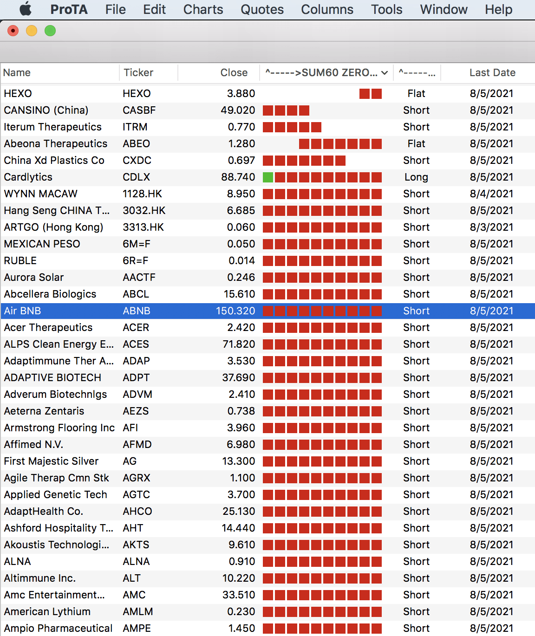Click the truncated ^----- column header
This screenshot has width=535, height=636.
417,72
